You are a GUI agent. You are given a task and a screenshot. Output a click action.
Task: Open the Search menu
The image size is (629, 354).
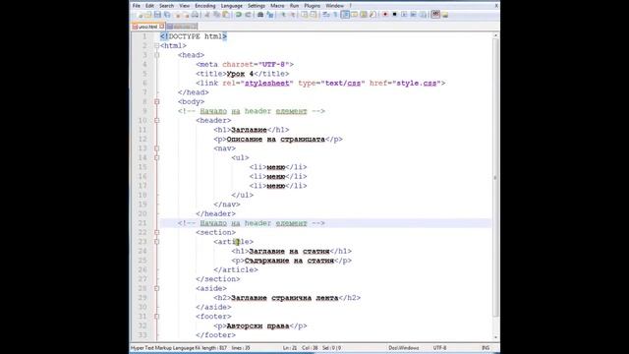166,6
